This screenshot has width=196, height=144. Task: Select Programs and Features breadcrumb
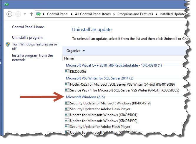(x=135, y=14)
